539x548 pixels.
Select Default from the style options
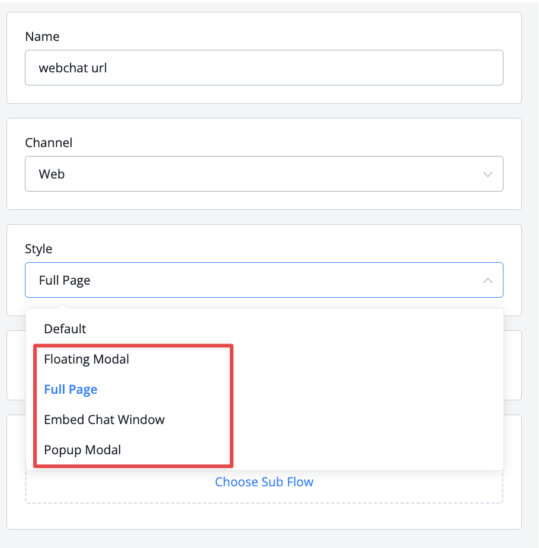pos(65,329)
